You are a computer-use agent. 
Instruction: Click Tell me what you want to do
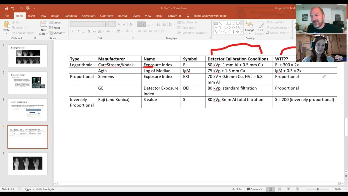pyautogui.click(x=209, y=16)
